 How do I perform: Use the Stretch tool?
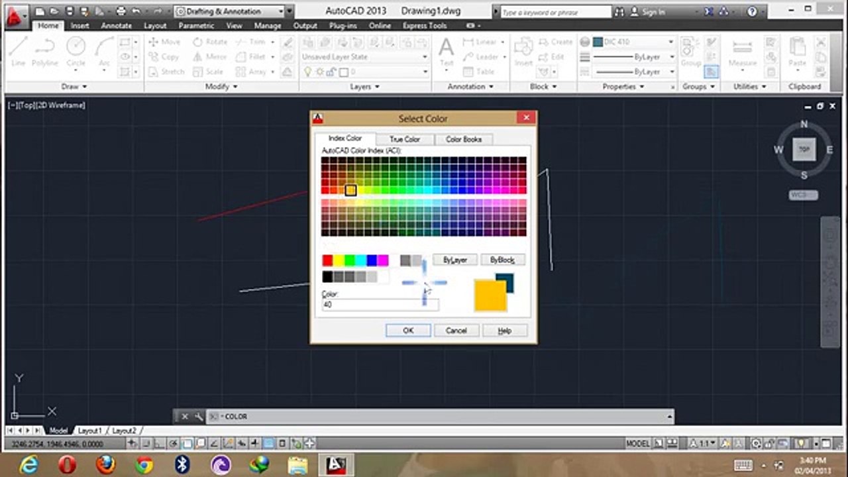166,72
